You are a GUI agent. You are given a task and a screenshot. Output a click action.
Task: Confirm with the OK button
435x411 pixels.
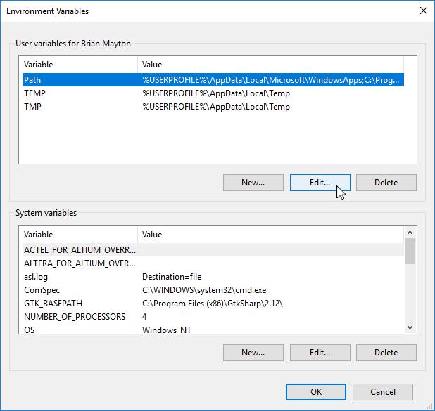click(316, 392)
